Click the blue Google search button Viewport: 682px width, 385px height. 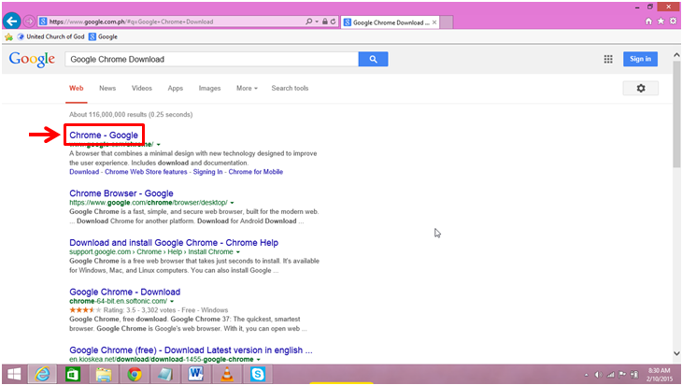(x=373, y=59)
